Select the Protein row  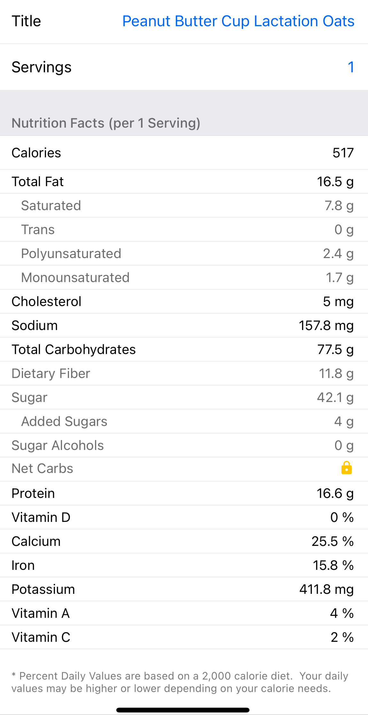184,493
